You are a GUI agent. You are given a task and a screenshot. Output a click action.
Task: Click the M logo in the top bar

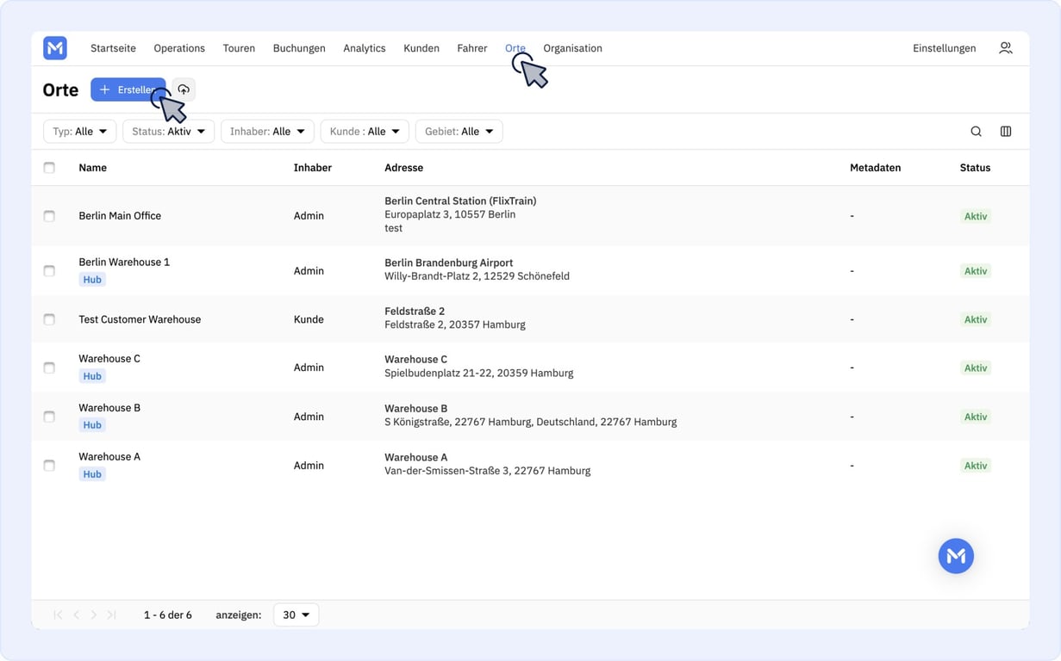pyautogui.click(x=55, y=48)
